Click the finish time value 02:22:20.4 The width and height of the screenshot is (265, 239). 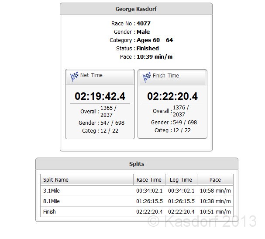[172, 96]
